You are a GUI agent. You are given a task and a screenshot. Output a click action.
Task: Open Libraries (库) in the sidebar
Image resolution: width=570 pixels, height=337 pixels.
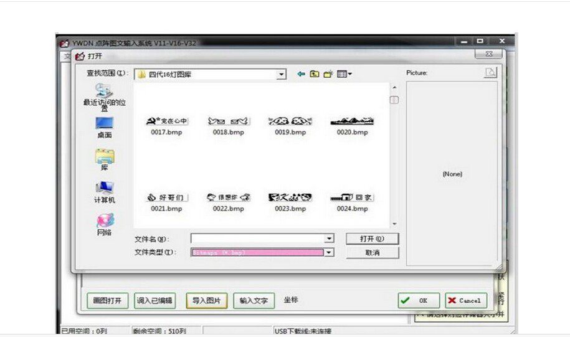coord(105,159)
